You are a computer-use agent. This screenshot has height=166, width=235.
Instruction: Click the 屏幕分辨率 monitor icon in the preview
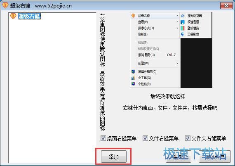click(x=133, y=71)
